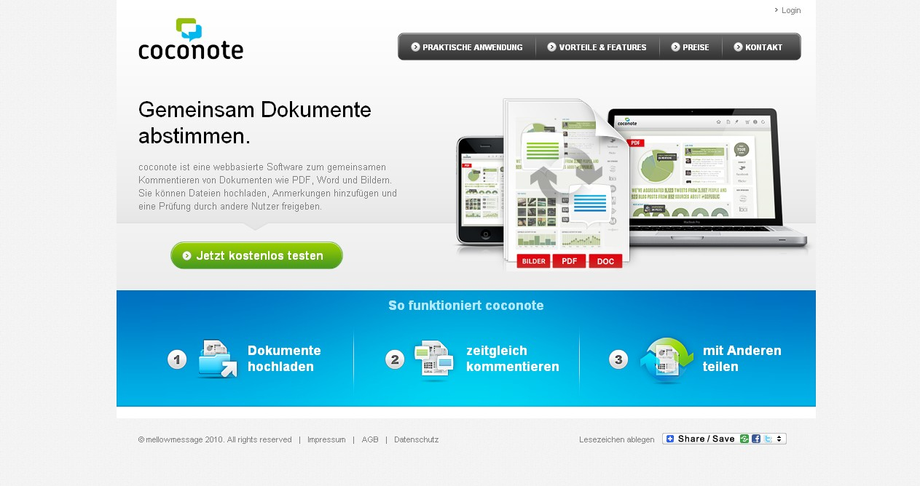This screenshot has height=486, width=920.
Task: Open the Impressum footer link
Action: click(326, 439)
